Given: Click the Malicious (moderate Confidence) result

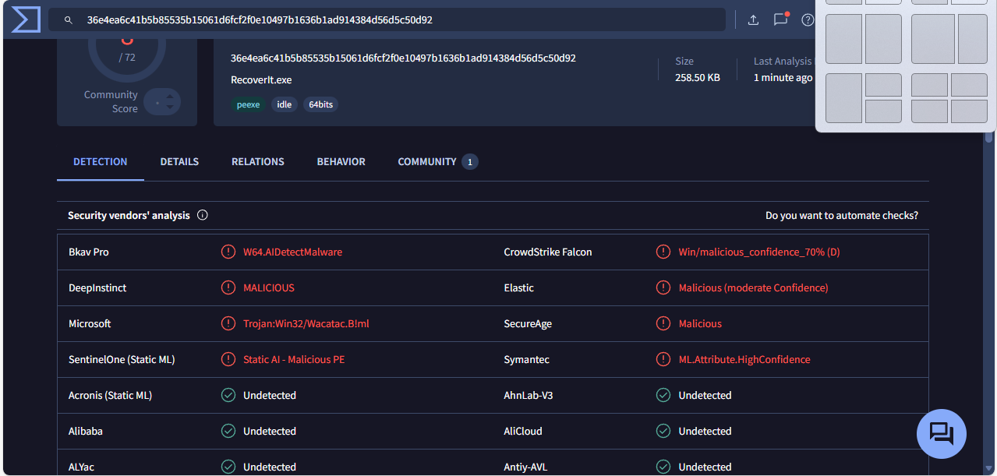Looking at the screenshot, I should pyautogui.click(x=753, y=288).
